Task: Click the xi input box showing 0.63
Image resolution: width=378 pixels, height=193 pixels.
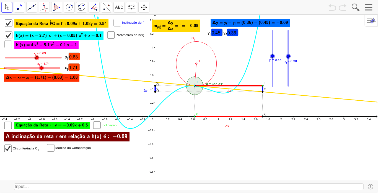Action: click(x=74, y=57)
